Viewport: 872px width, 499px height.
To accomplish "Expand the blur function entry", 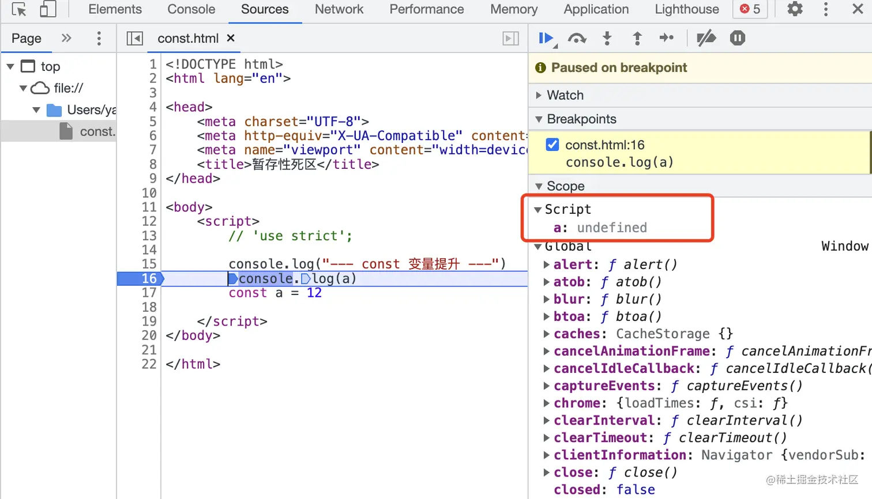I will (546, 300).
